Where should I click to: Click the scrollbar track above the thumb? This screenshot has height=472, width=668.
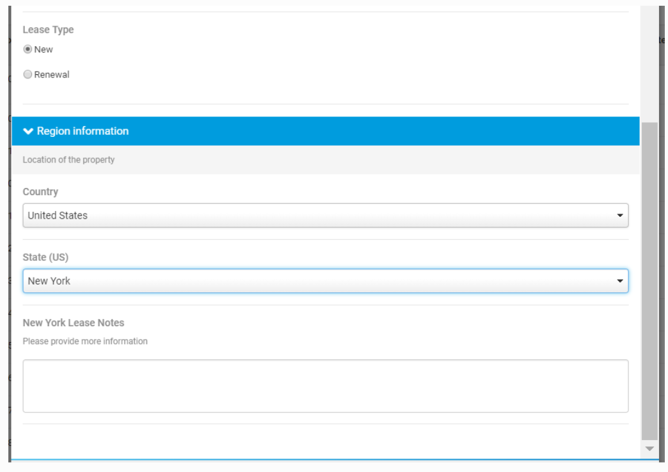649,64
